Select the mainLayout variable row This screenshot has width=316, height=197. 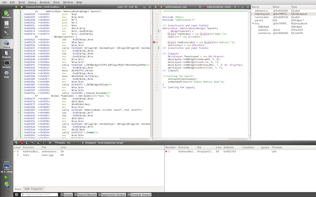pyautogui.click(x=283, y=14)
